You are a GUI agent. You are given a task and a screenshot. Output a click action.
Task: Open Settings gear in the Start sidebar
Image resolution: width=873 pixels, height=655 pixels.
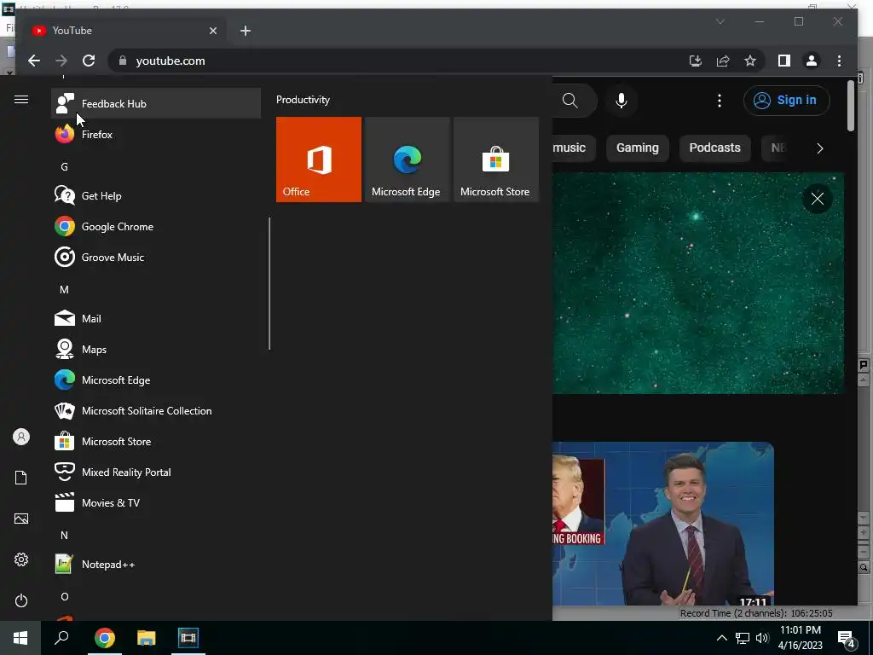pos(21,559)
